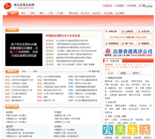Click the red 离岸港 logo in the banner
This screenshot has height=139, width=155.
click(x=108, y=51)
